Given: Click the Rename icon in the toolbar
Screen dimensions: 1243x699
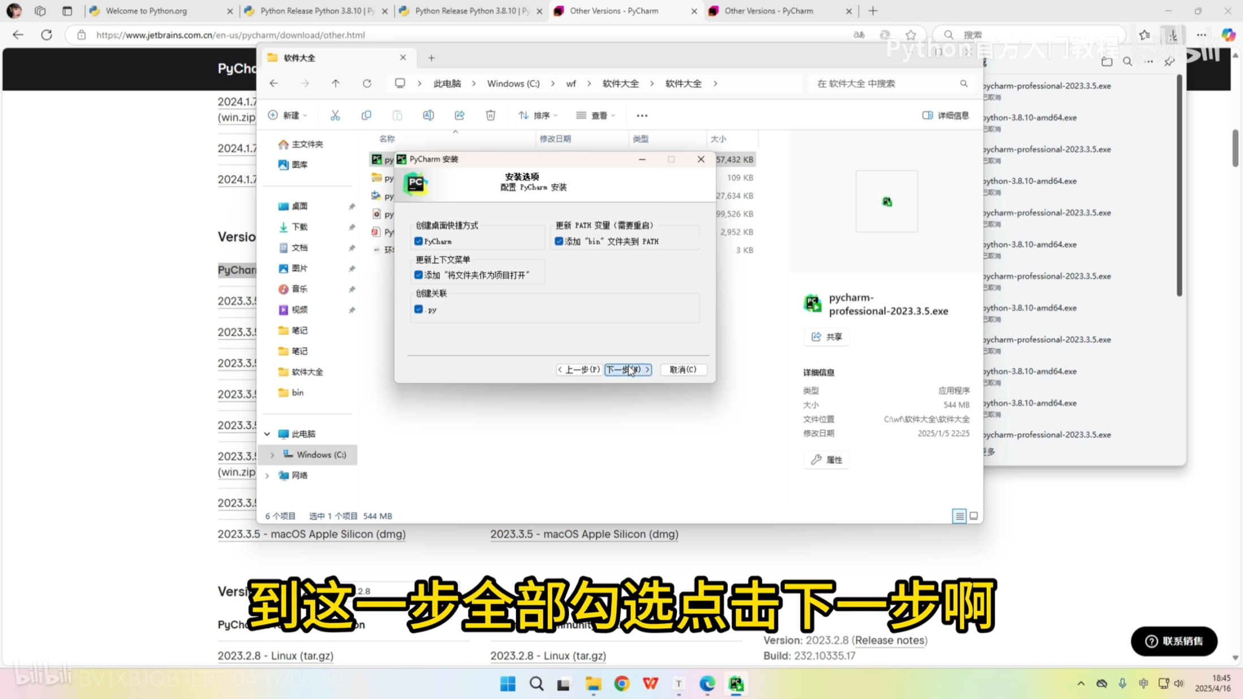Looking at the screenshot, I should click(428, 115).
